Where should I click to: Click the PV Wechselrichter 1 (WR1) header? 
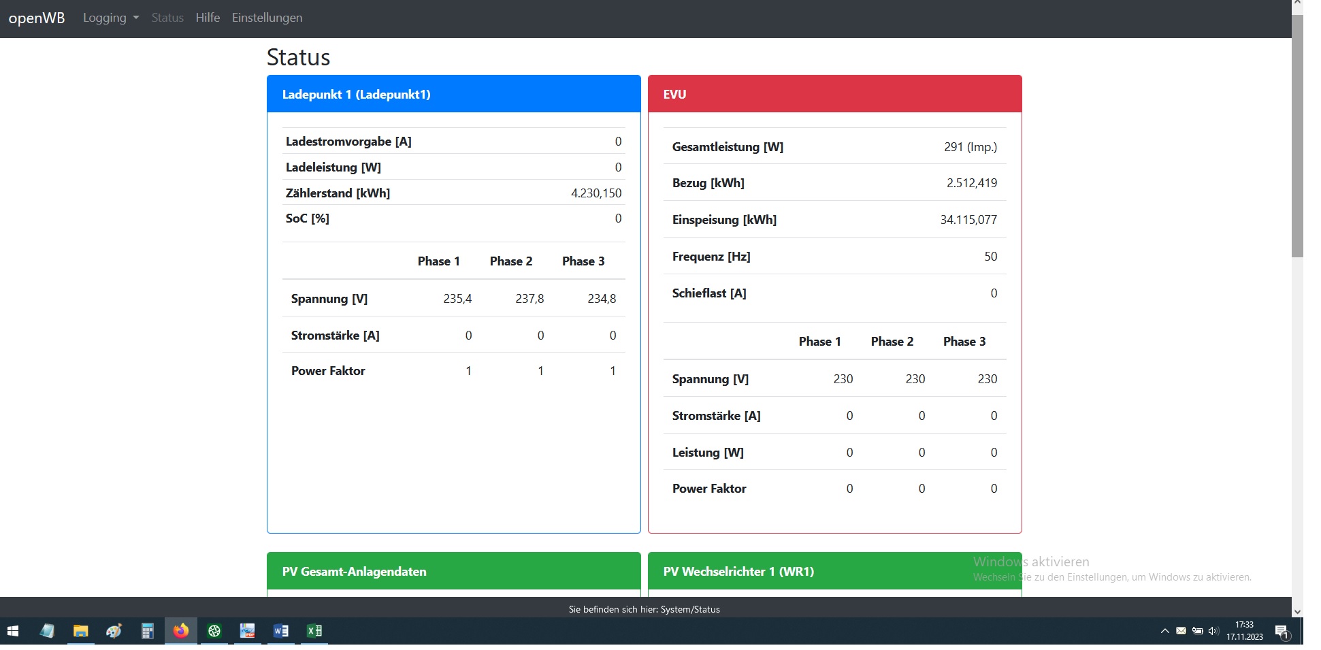835,571
